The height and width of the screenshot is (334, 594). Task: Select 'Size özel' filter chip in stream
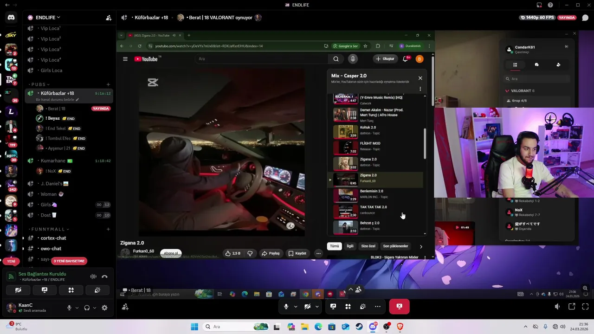(x=368, y=246)
